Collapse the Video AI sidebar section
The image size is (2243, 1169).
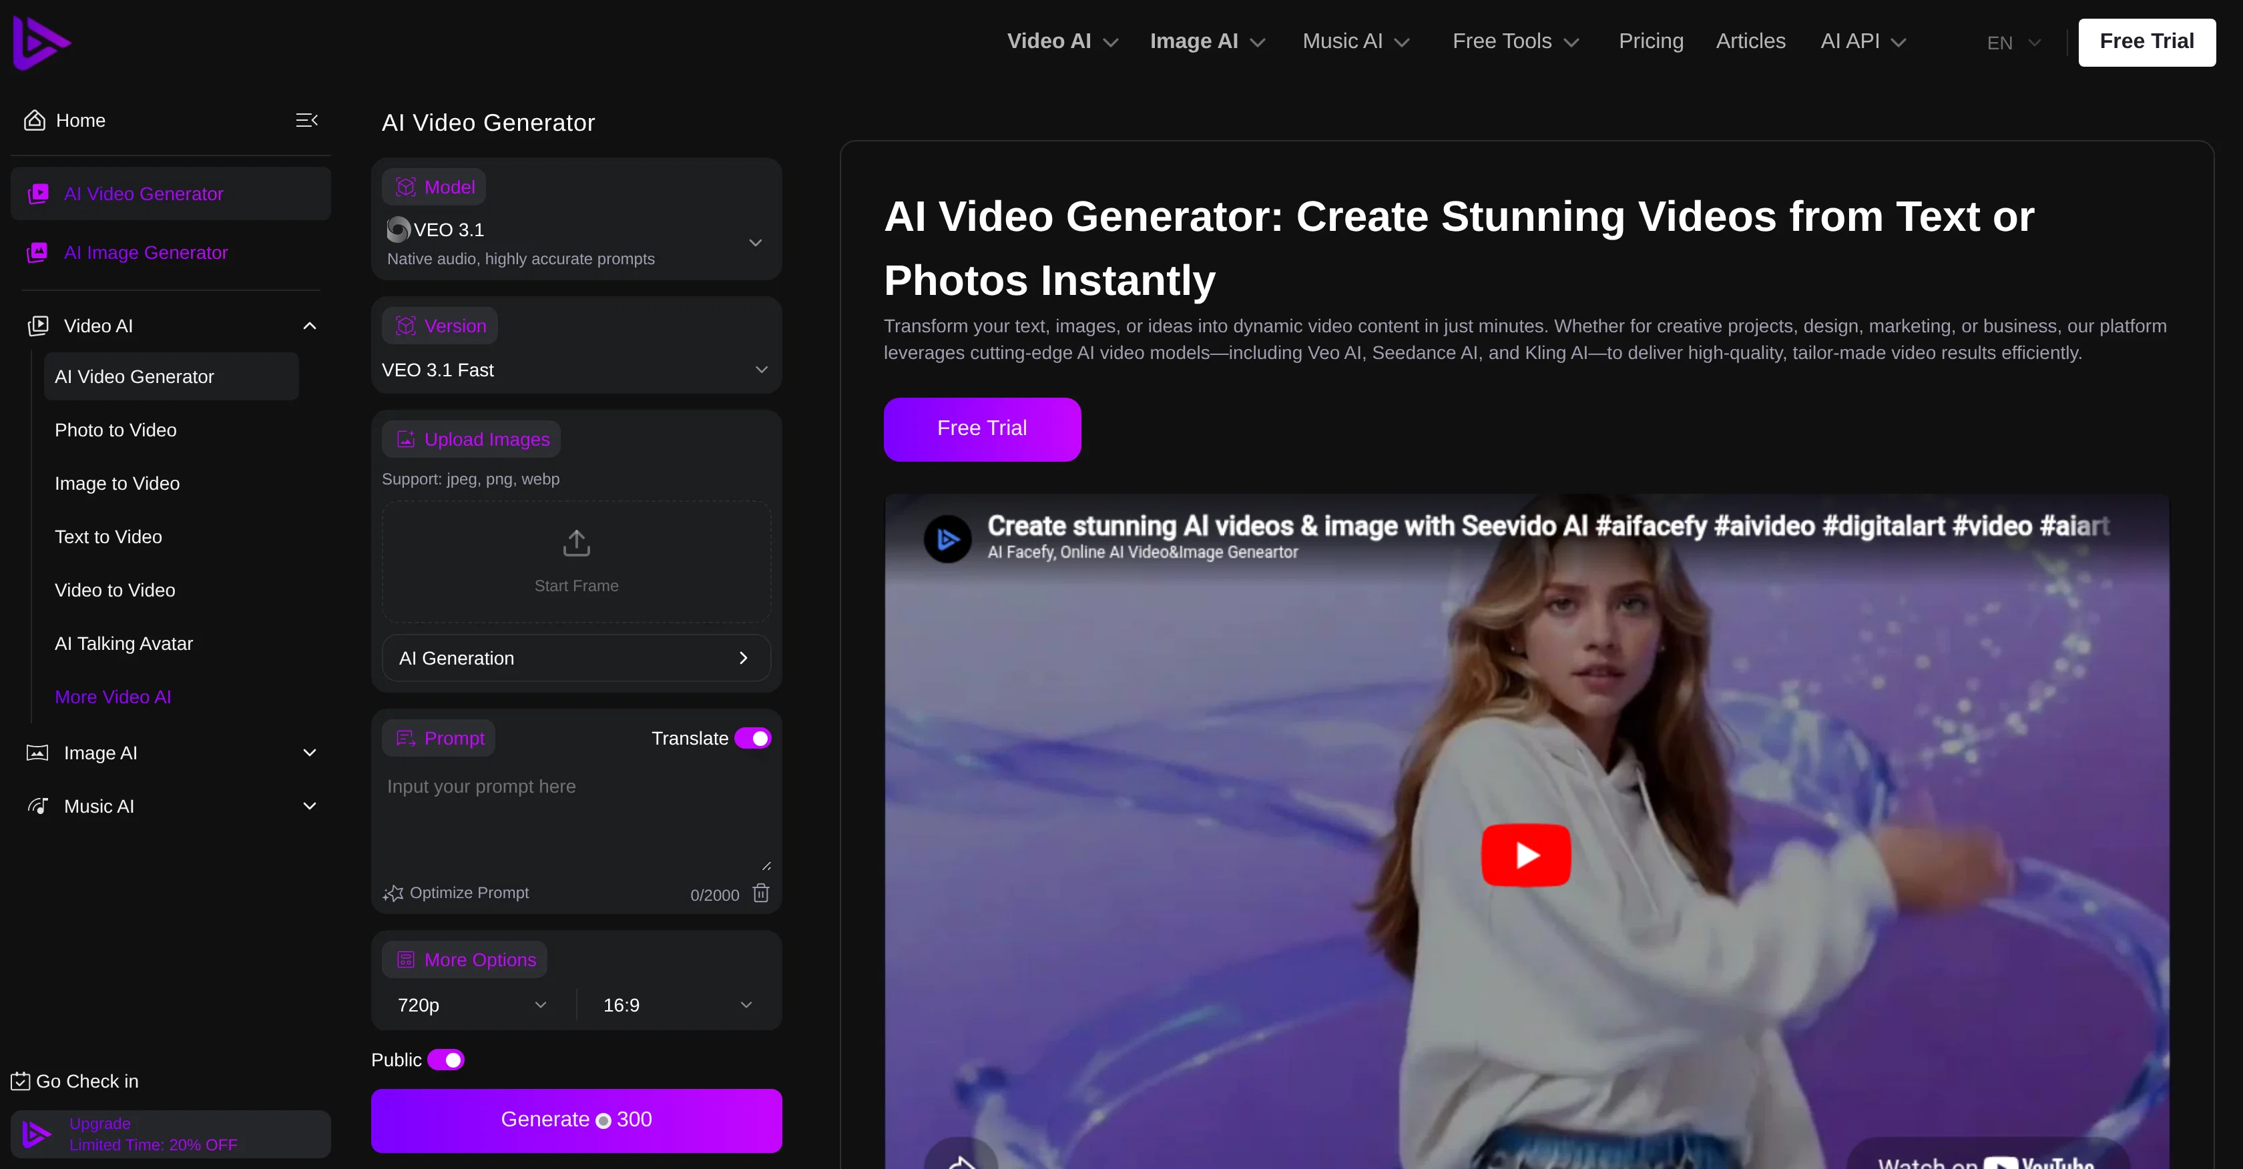[309, 326]
